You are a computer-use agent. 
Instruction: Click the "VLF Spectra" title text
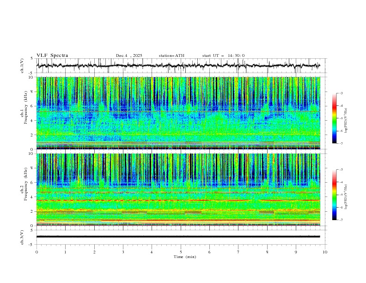pos(52,55)
